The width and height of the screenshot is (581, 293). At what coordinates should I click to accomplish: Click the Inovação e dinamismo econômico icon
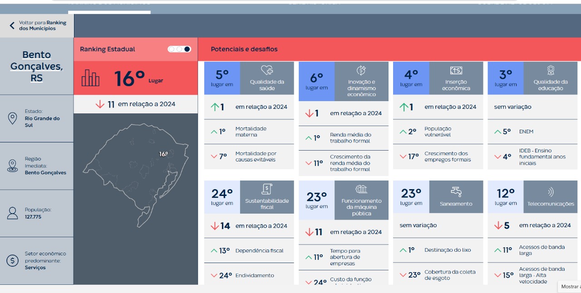pos(361,70)
